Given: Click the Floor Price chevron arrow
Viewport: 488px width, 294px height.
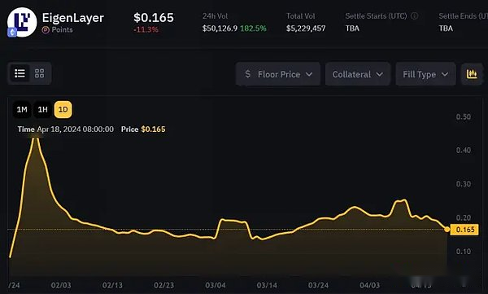Looking at the screenshot, I should [x=309, y=74].
